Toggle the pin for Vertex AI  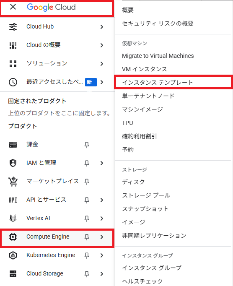coord(87,218)
